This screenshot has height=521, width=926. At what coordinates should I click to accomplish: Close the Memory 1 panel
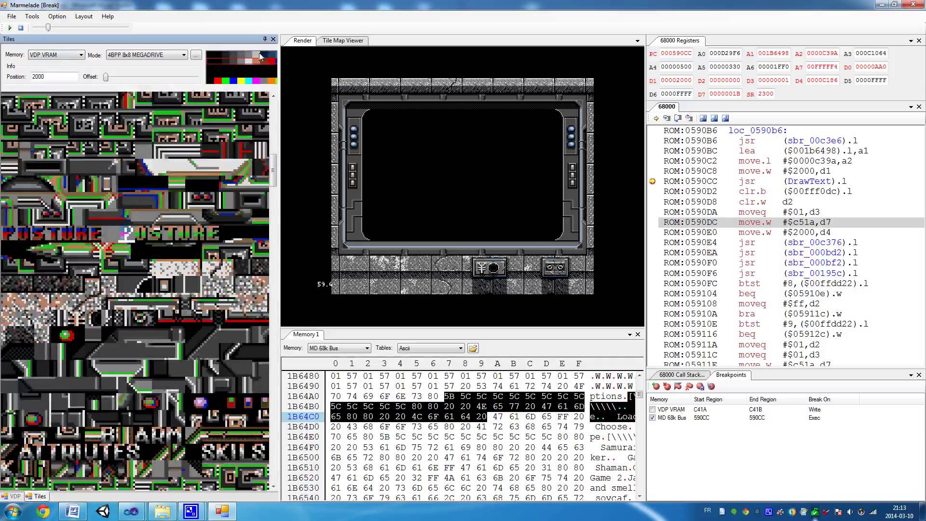coord(638,334)
